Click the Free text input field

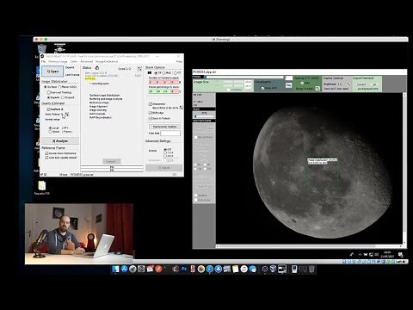point(170,133)
